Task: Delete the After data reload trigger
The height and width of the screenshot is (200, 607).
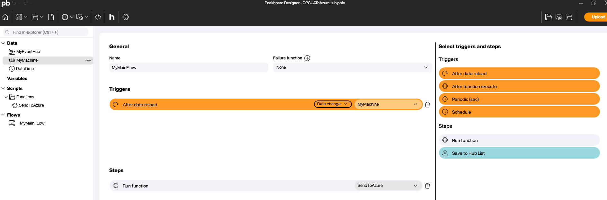Action: click(427, 105)
